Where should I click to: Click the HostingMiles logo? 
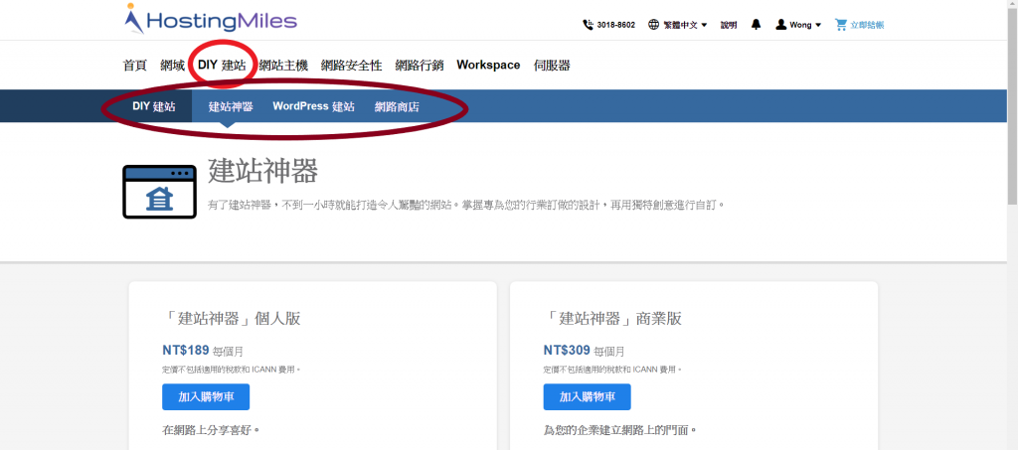pos(211,20)
